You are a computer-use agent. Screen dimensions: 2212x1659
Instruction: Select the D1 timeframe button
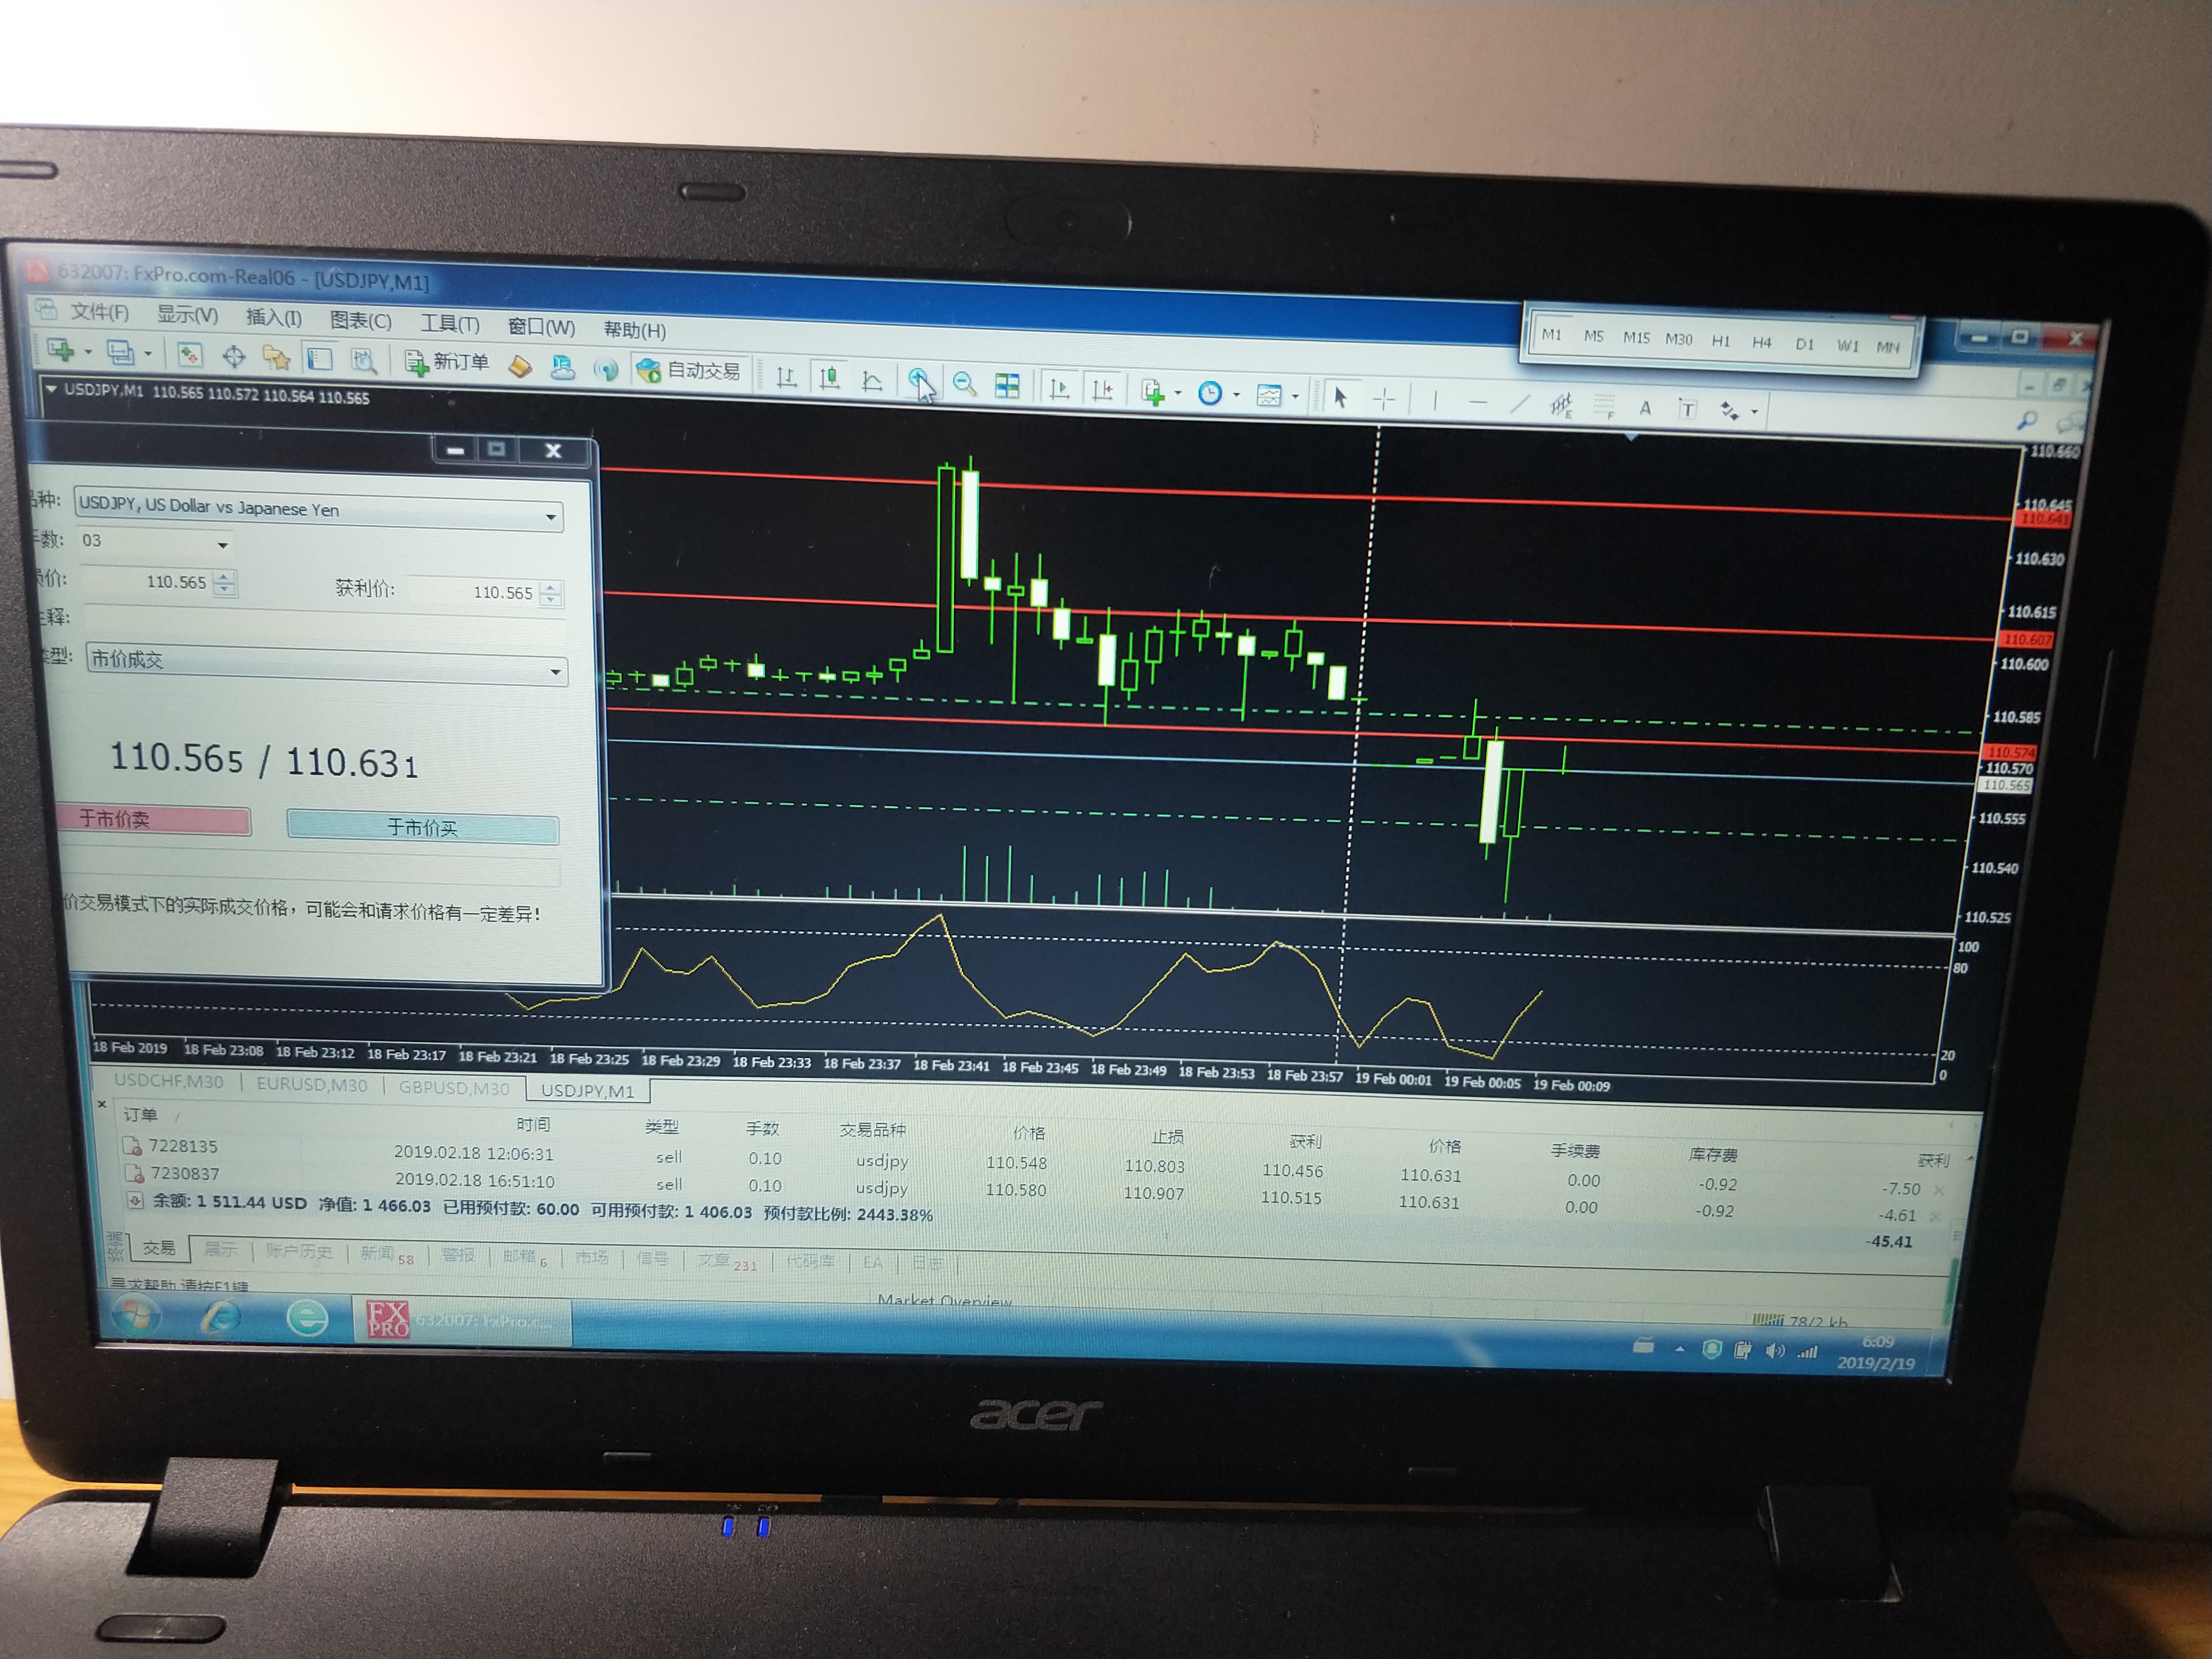click(x=1804, y=344)
